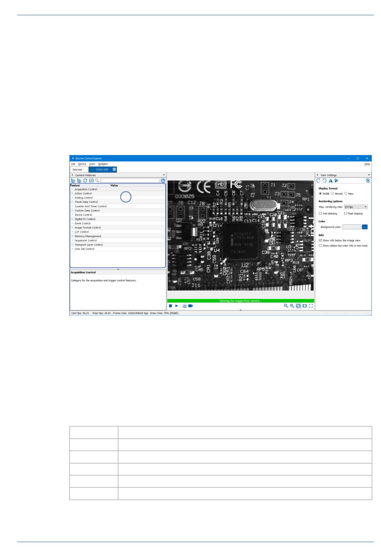The width and height of the screenshot is (381, 557).
Task: Expand the Device Control category
Action: pos(72,215)
